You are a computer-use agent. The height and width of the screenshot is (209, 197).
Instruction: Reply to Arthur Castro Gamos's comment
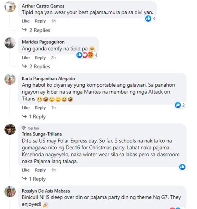tap(40, 21)
